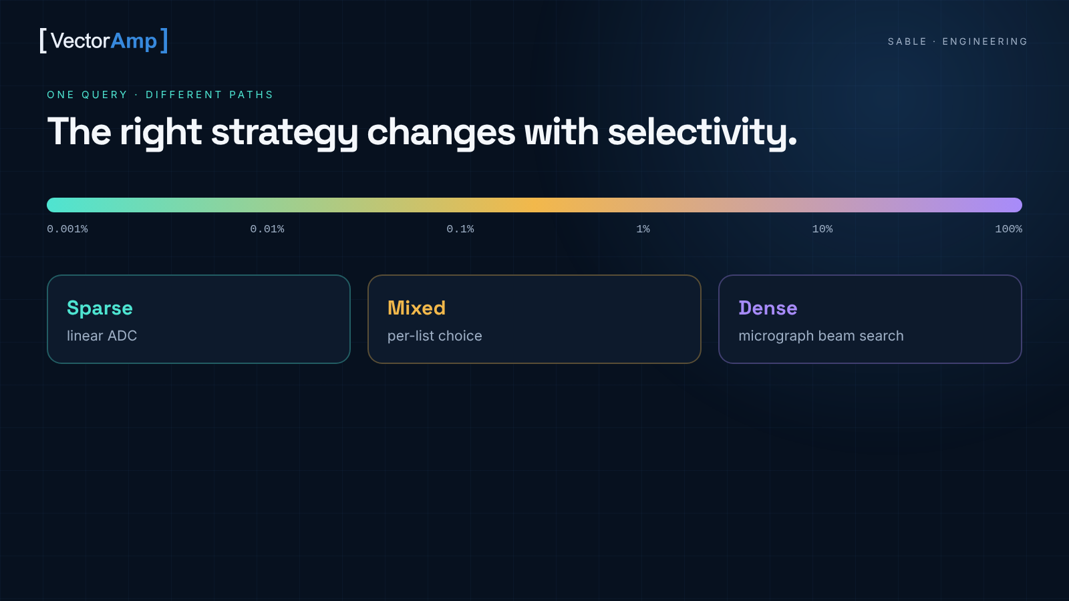Click the left bracket of the logo
This screenshot has width=1069, height=601.
[x=43, y=41]
